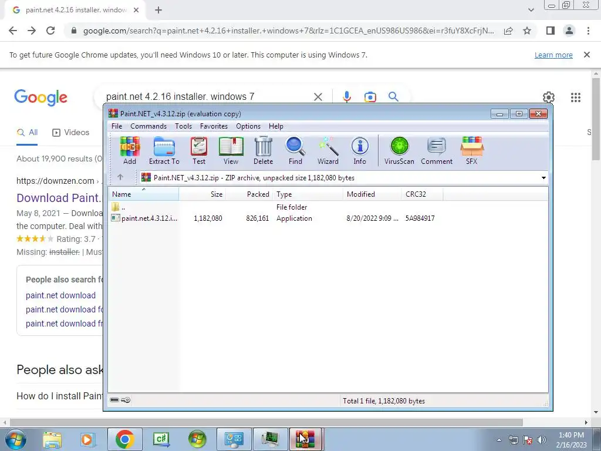Open Google apps grid
Image resolution: width=601 pixels, height=451 pixels.
[x=576, y=97]
